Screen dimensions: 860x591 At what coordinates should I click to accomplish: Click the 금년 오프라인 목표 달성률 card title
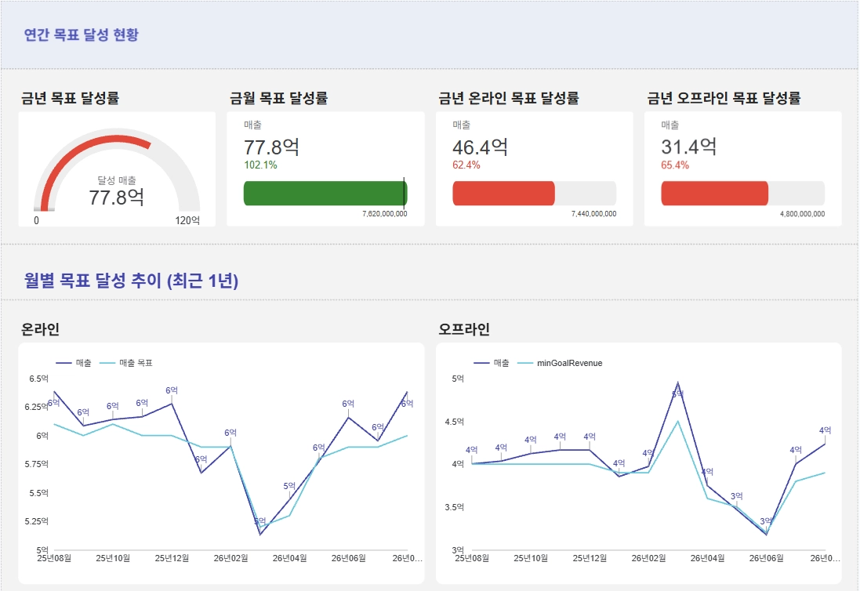tap(724, 98)
